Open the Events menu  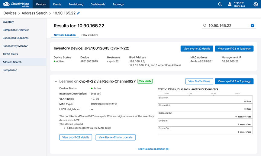click(x=57, y=4)
